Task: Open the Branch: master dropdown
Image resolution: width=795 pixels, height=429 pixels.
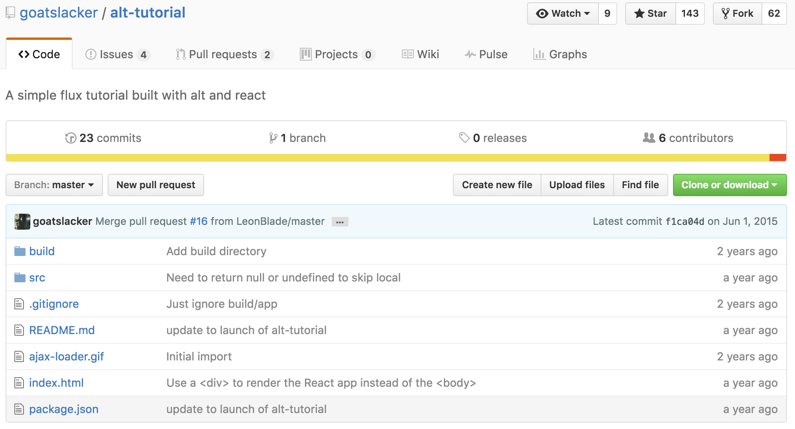Action: [x=54, y=185]
